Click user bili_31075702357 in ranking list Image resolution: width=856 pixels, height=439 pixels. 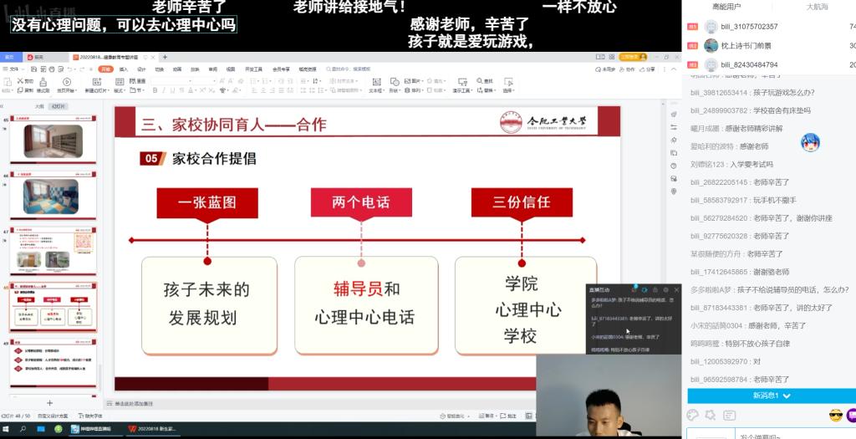pos(749,26)
